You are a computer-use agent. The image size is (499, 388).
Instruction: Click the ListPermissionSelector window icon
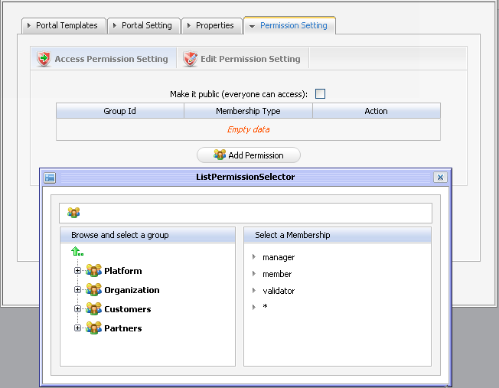point(51,178)
